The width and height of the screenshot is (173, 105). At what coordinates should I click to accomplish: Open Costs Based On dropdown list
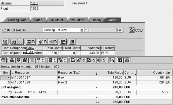(82, 30)
